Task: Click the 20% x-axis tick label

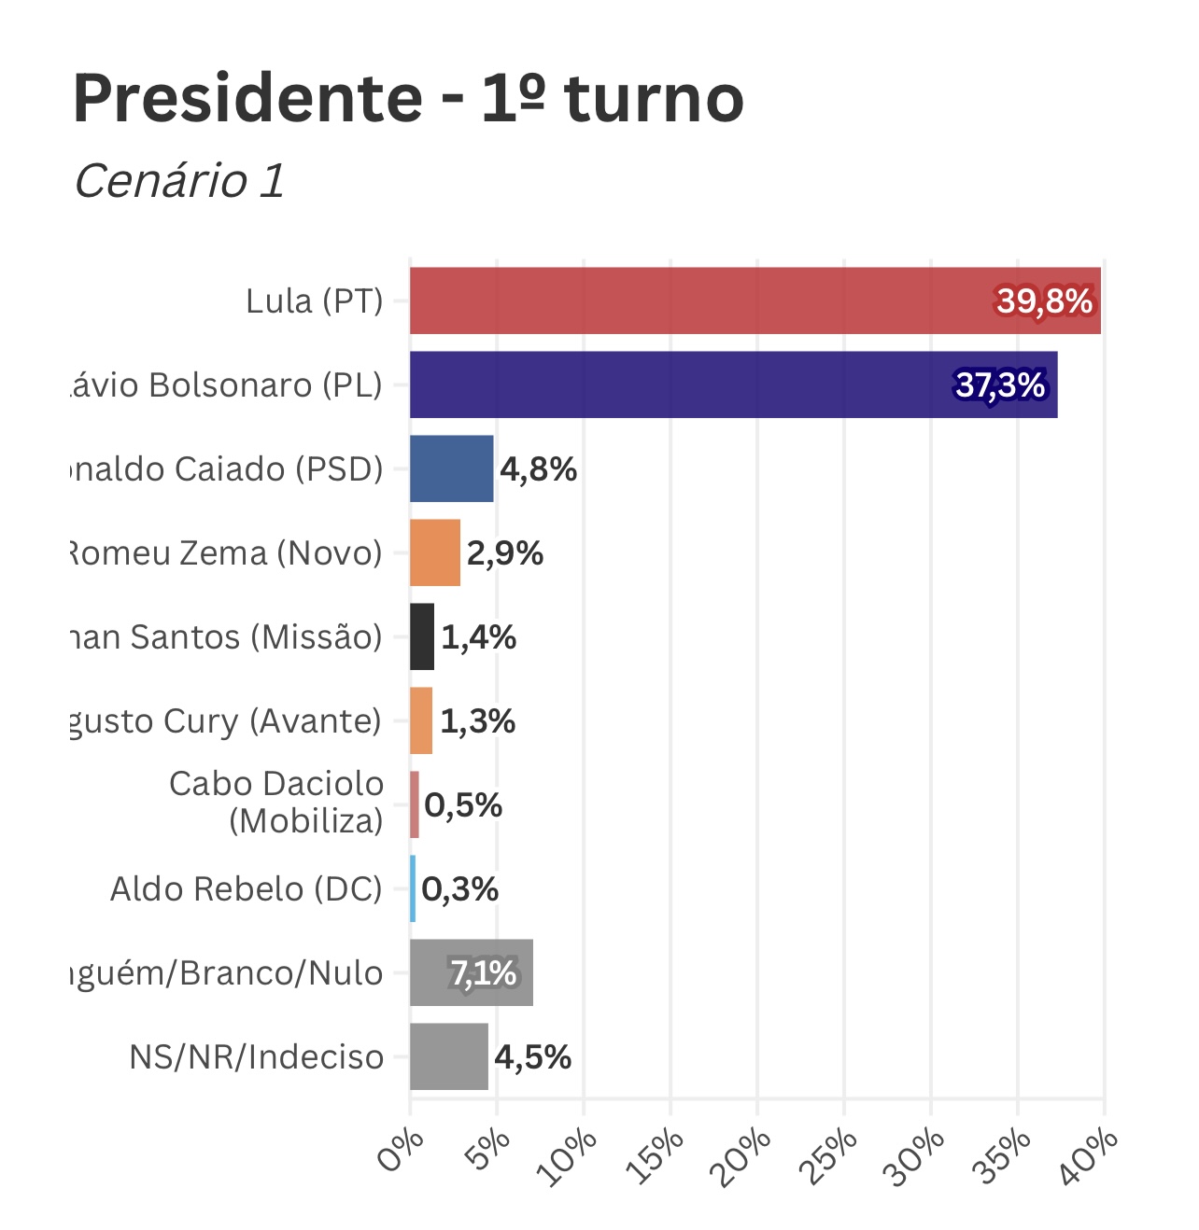Action: click(744, 1157)
